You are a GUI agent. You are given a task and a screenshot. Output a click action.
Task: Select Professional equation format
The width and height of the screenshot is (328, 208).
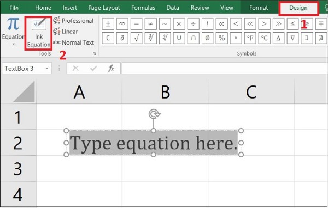(x=73, y=21)
